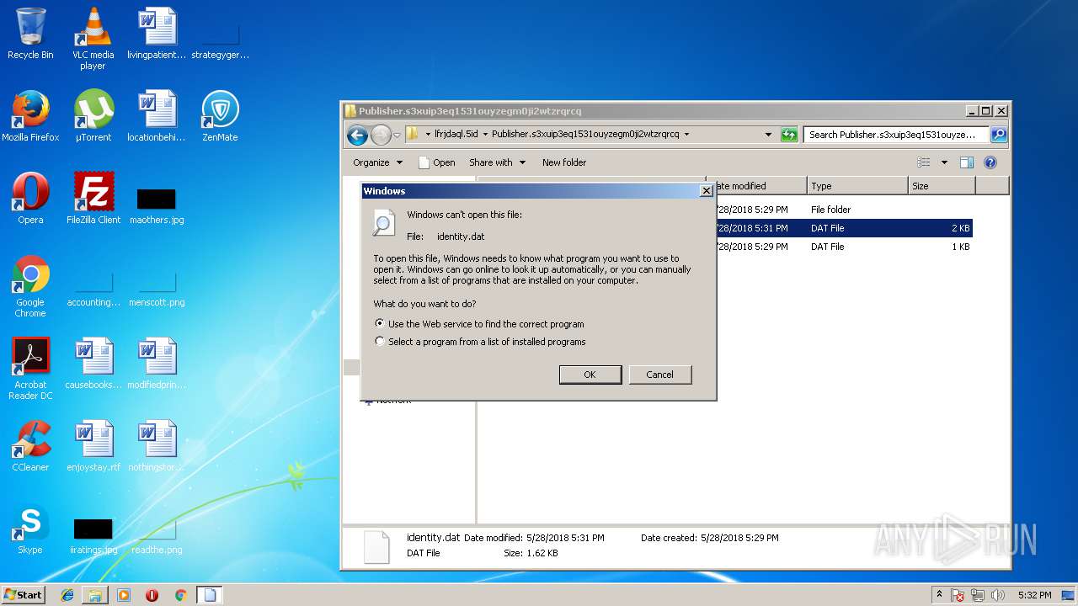Open Explorer Help question mark icon
Image resolution: width=1078 pixels, height=606 pixels.
[990, 162]
